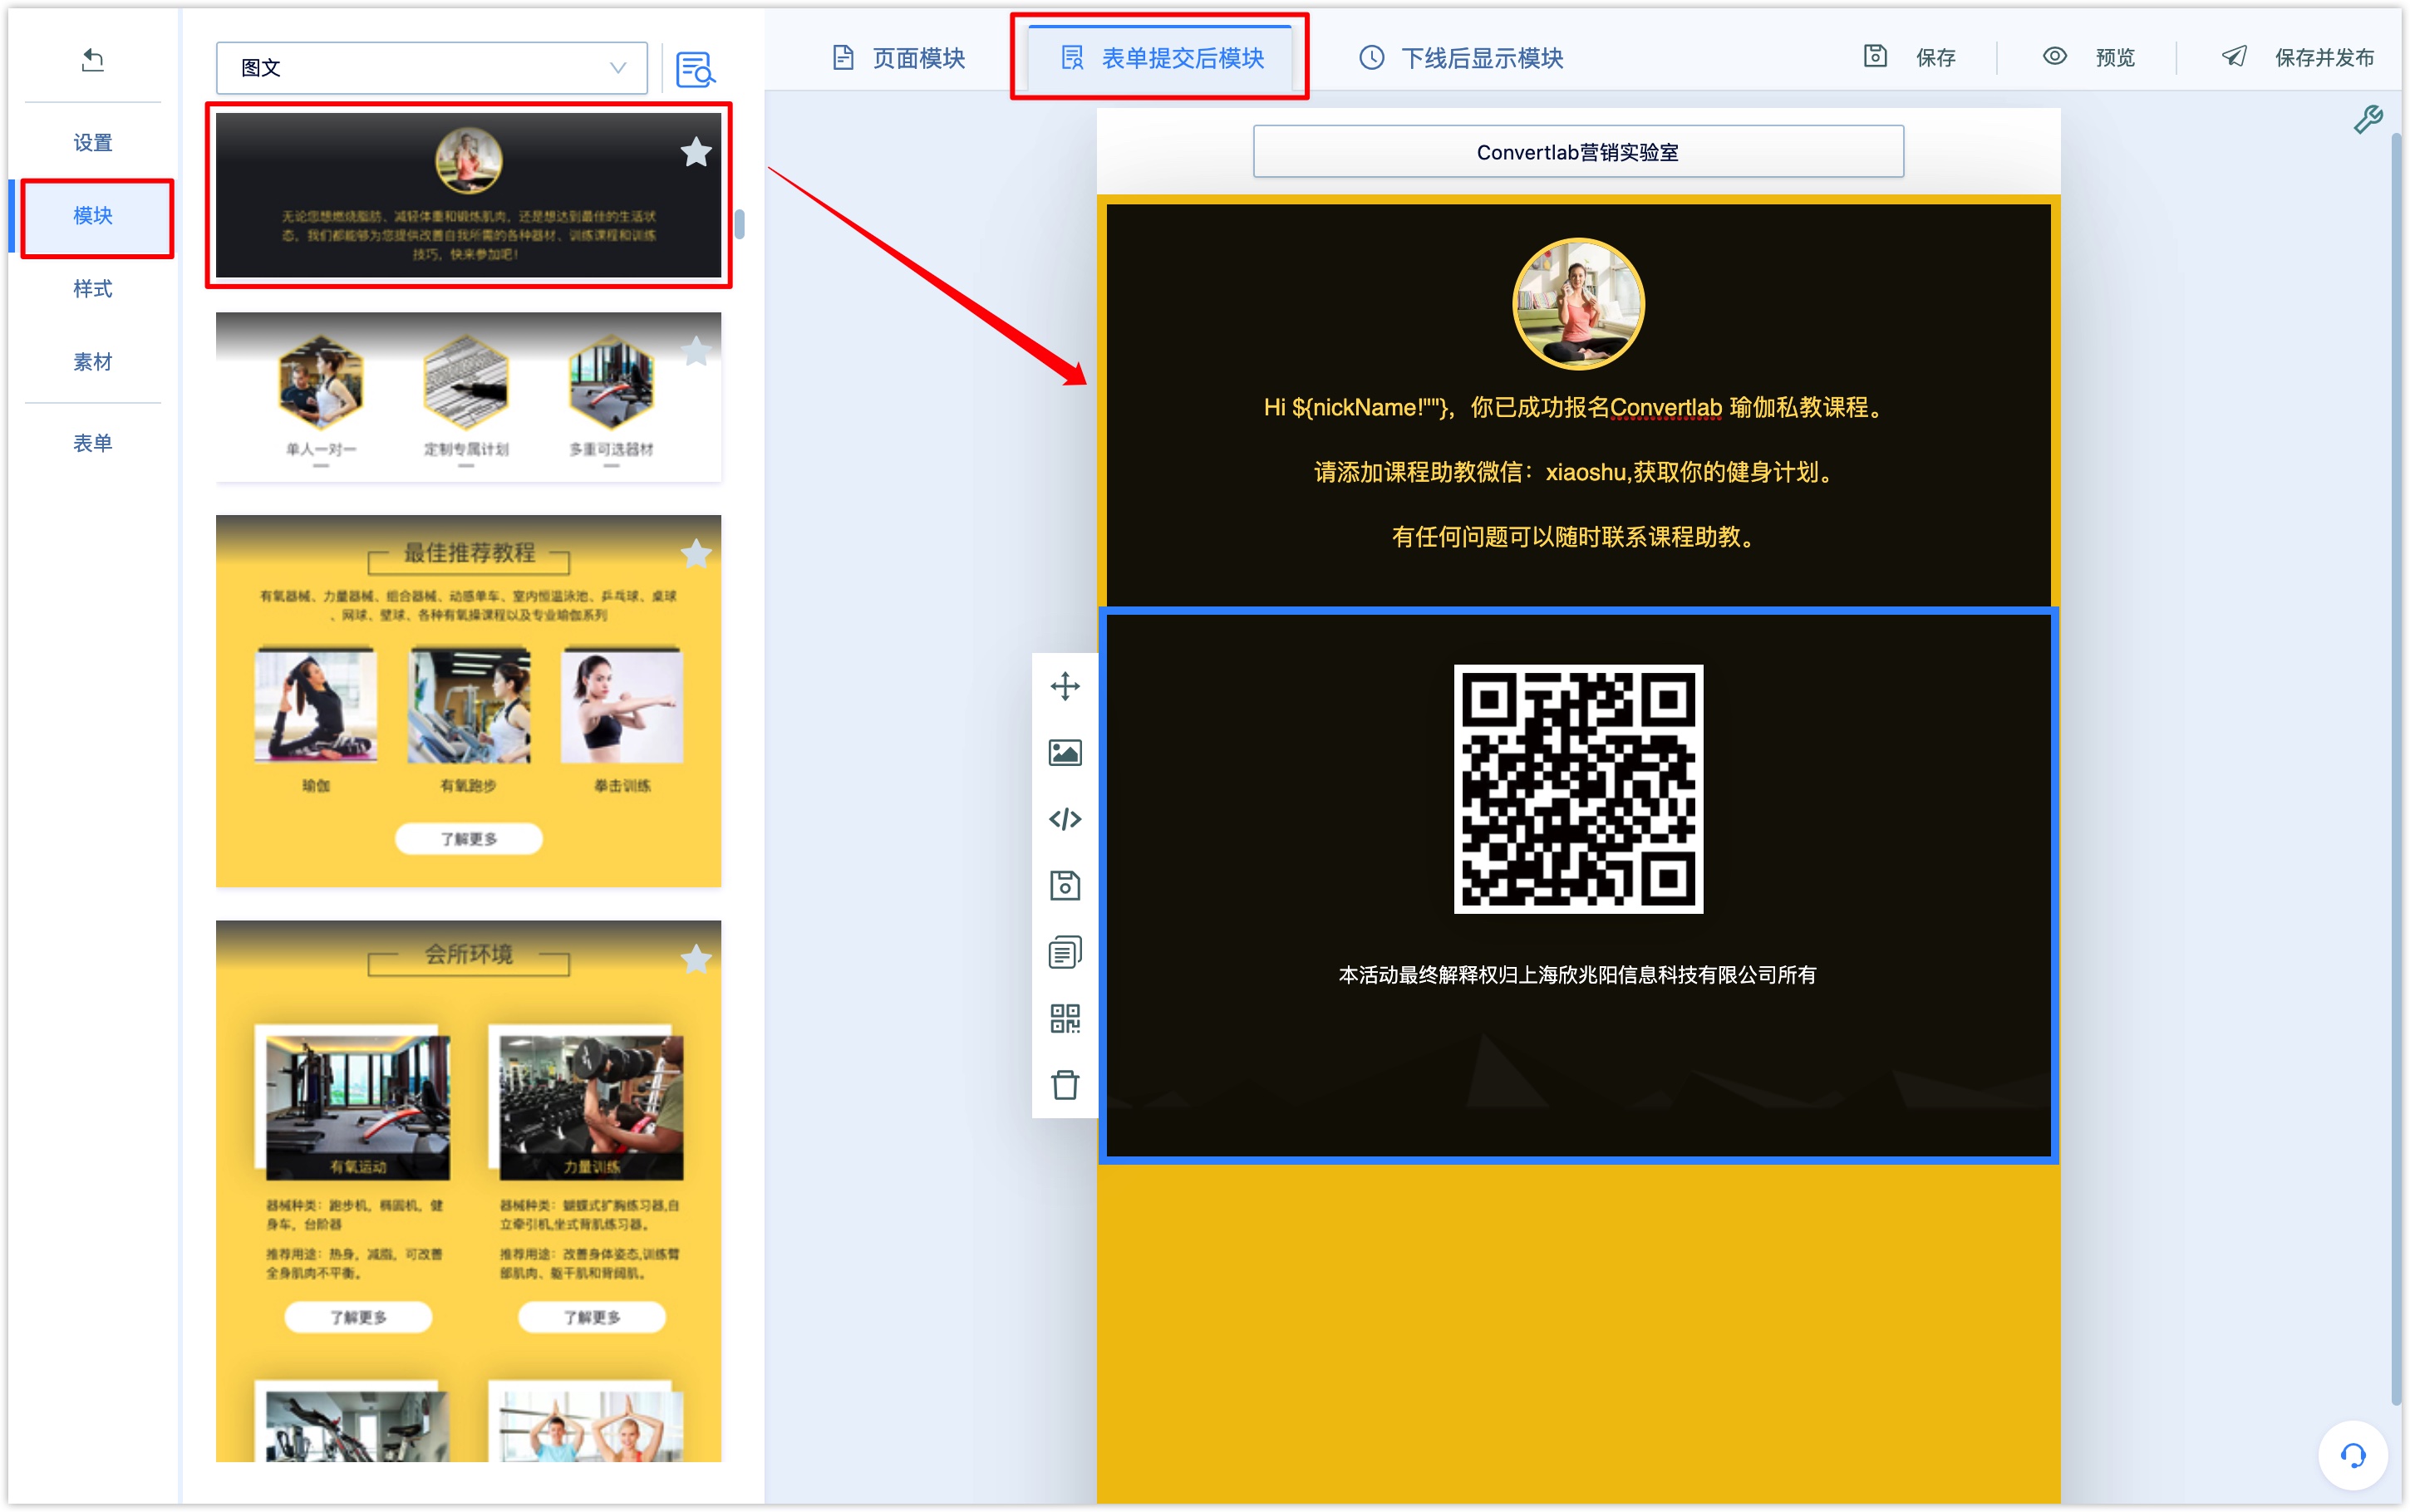2410x1512 pixels.
Task: Favorite the 会所环境 template with star
Action: pyautogui.click(x=696, y=959)
